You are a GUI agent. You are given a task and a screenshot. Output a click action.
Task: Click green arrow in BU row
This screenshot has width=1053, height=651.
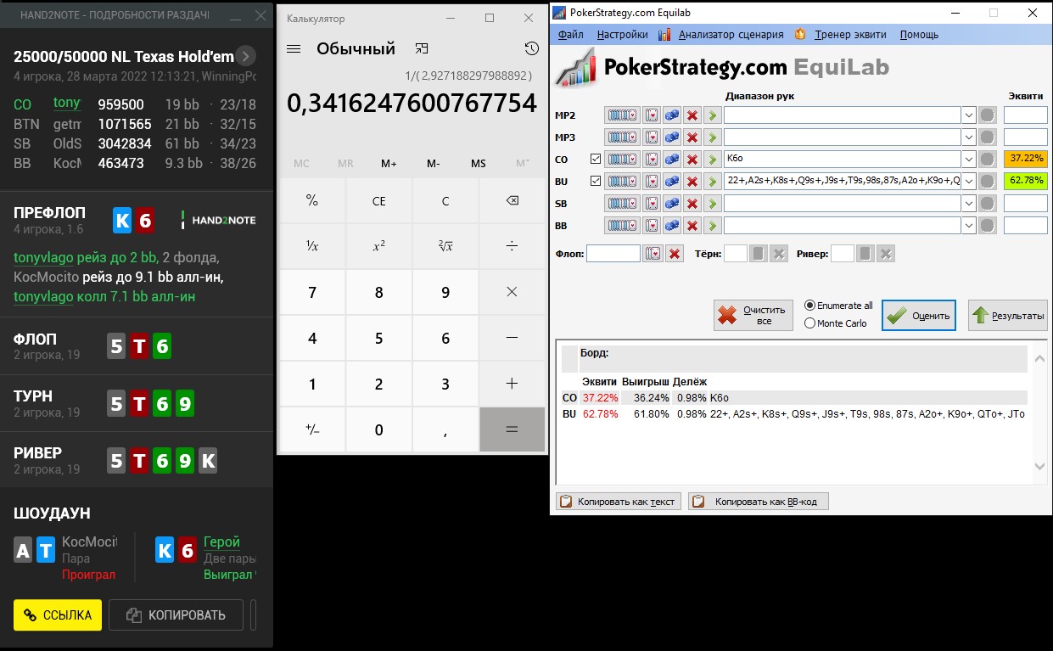[713, 181]
